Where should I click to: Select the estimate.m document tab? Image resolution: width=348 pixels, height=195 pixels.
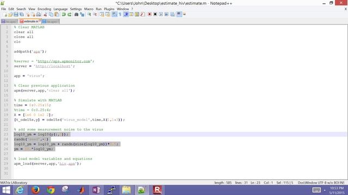(30, 22)
